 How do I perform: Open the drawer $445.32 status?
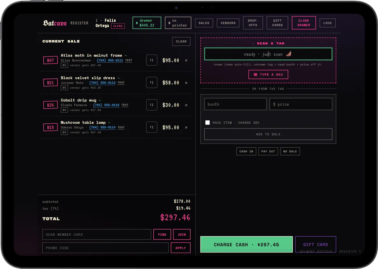[147, 23]
